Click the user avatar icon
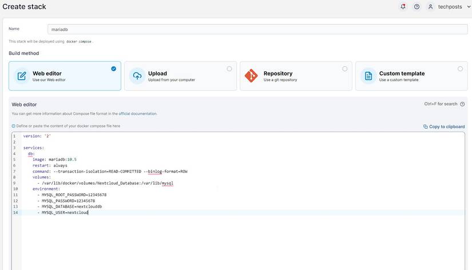The height and width of the screenshot is (270, 472). pyautogui.click(x=430, y=7)
